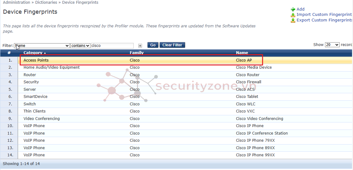The width and height of the screenshot is (353, 170).
Task: Go to Administration in the breadcrumb
Action: coord(16,2)
